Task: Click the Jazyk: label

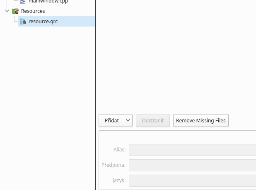Action: pos(119,180)
